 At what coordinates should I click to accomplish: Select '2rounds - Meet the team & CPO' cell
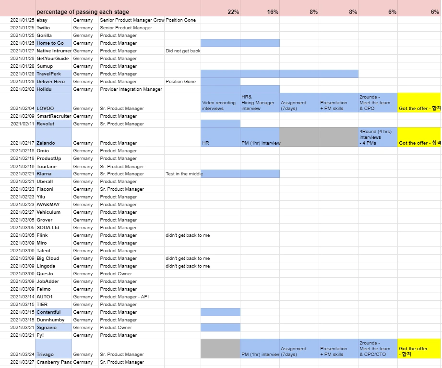tap(378, 102)
